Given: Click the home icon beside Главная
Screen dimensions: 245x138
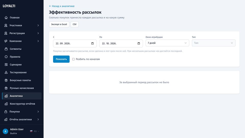Looking at the screenshot, I should [6, 18].
